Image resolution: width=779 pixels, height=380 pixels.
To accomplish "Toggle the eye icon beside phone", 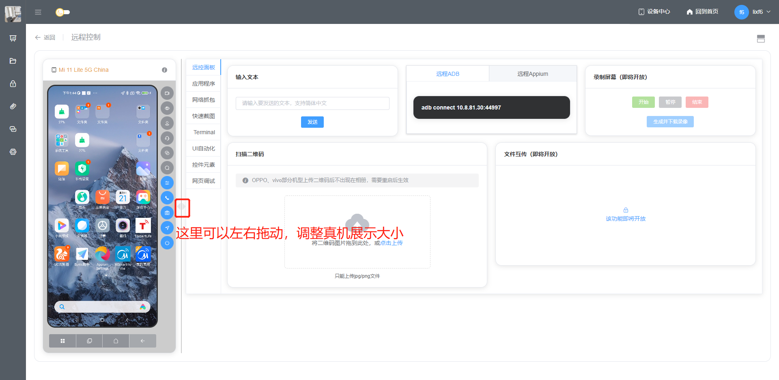I will tap(167, 108).
